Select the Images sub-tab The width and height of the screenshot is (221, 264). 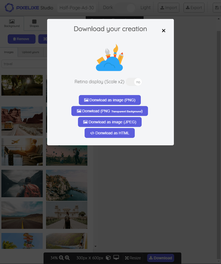tap(9, 52)
